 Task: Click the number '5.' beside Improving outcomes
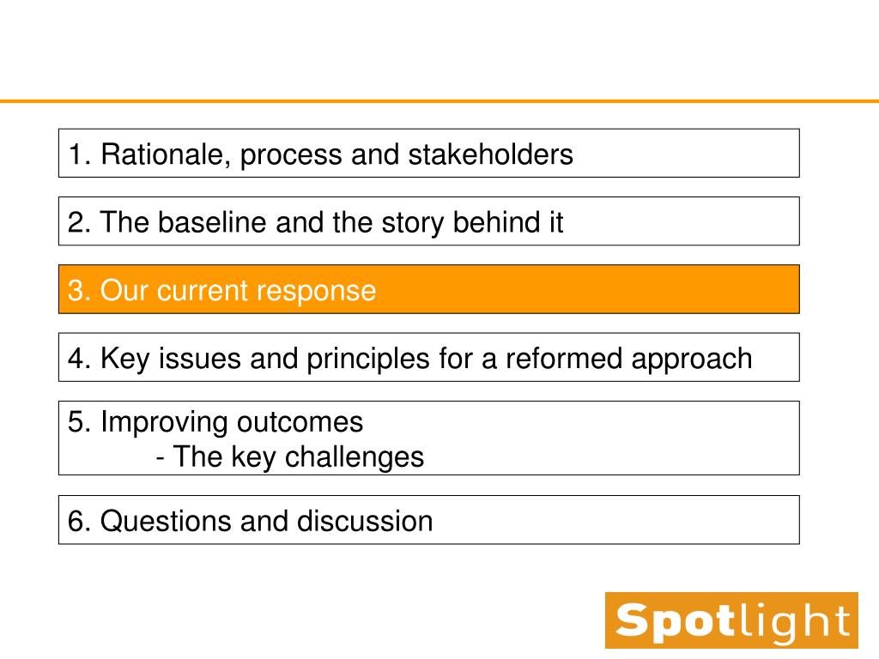79,422
